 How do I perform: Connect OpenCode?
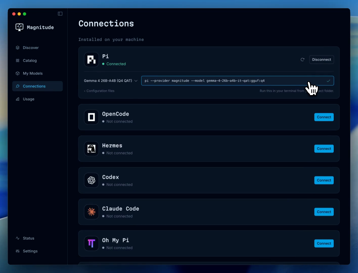point(324,117)
